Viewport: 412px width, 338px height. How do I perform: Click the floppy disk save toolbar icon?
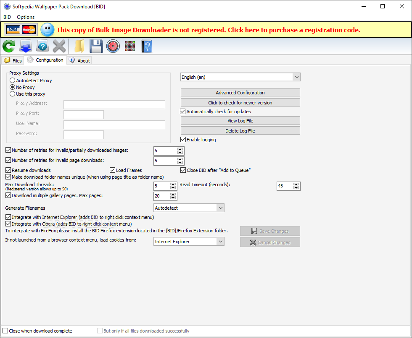click(x=96, y=47)
